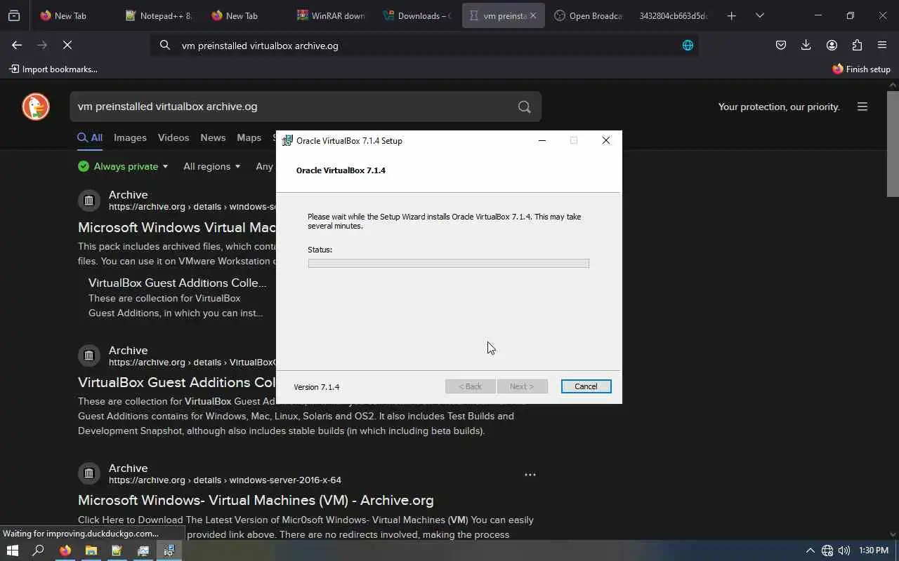Screen dimensions: 899x561
Task: Open Windows Start menu
Action: coord(12,550)
